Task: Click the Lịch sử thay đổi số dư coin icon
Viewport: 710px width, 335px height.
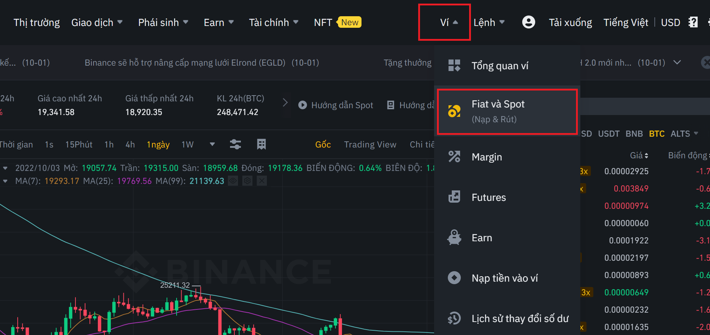Action: 454,318
